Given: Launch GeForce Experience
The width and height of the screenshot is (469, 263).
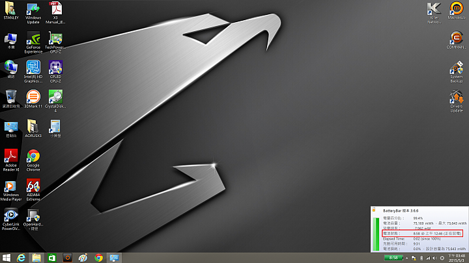Looking at the screenshot, I should [x=33, y=42].
